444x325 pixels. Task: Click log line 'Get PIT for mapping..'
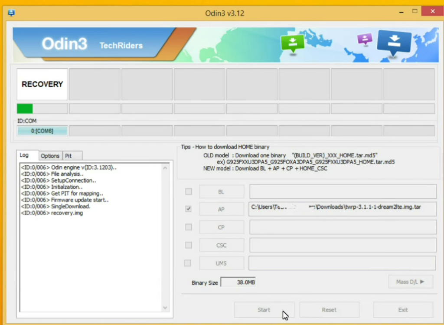62,194
